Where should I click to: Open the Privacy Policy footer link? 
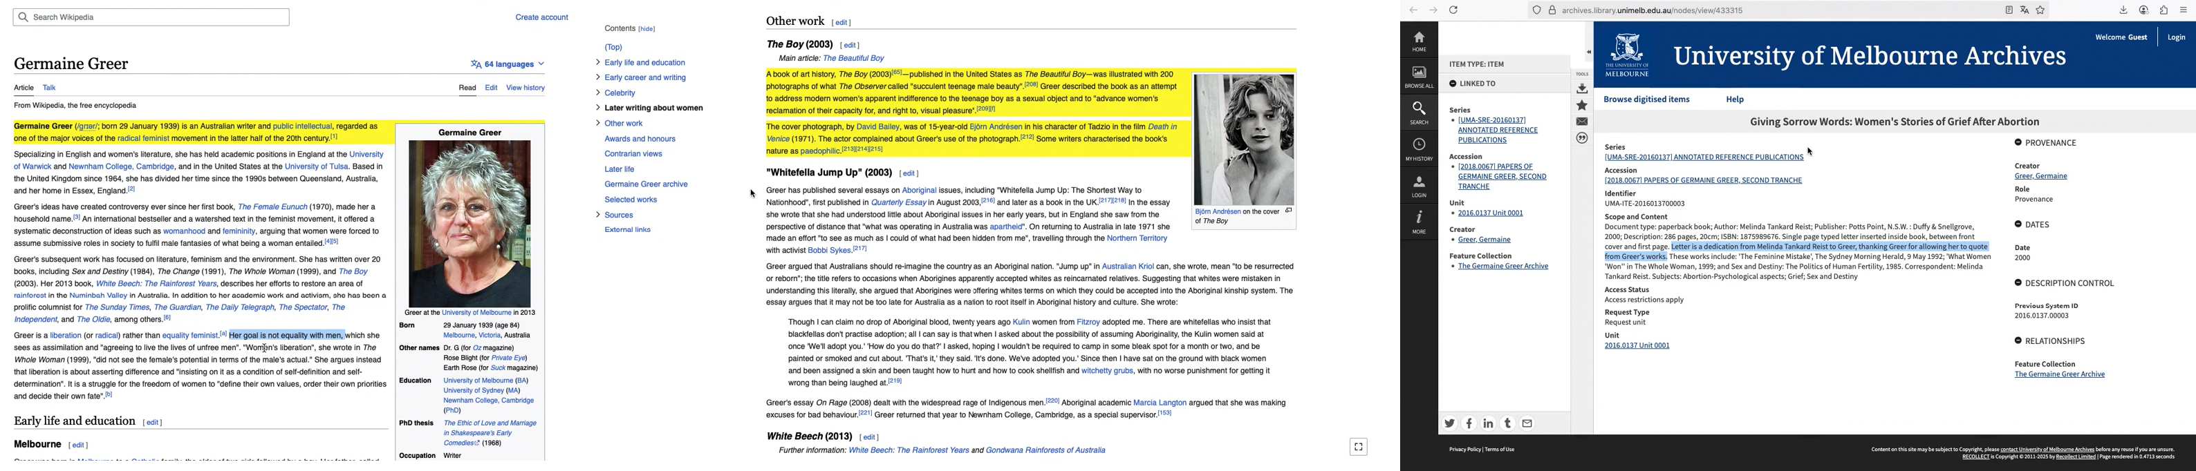tap(1464, 450)
